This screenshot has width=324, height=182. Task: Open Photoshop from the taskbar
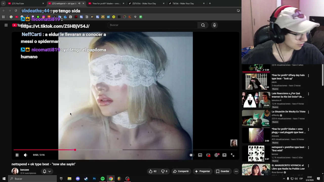click(94, 179)
